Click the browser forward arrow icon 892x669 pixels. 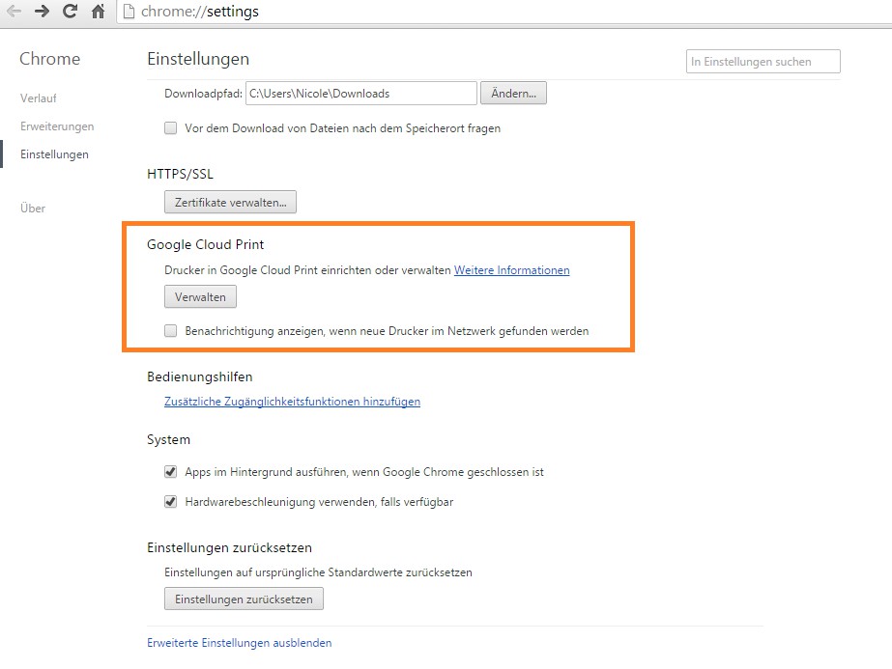(42, 13)
